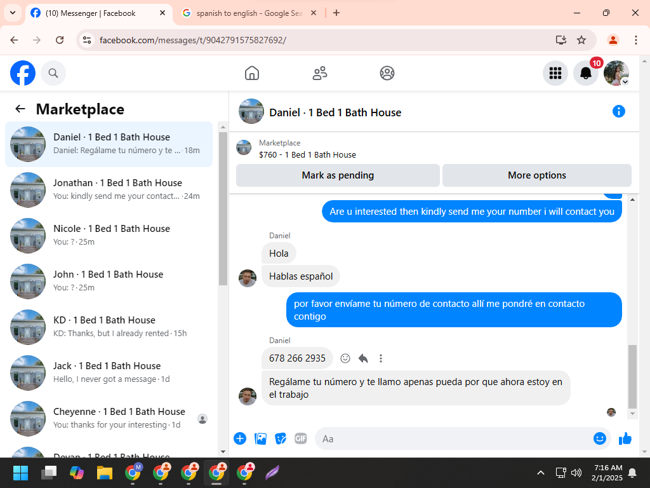Choose a sticker from the sticker icon
The image size is (650, 488).
pyautogui.click(x=281, y=438)
